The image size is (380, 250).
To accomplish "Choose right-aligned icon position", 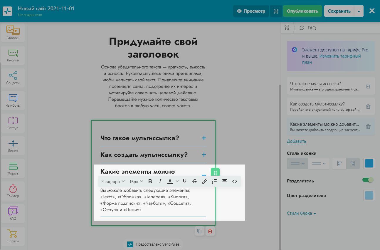I will (353, 164).
